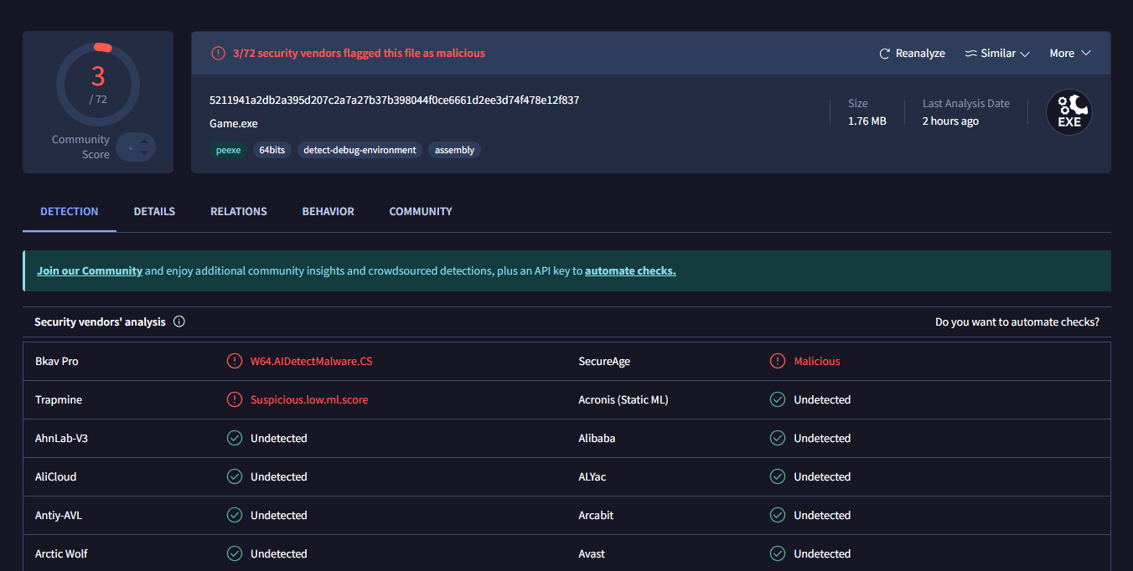Click the AliCloud undetected checkmark icon
This screenshot has height=571, width=1133.
(x=235, y=476)
